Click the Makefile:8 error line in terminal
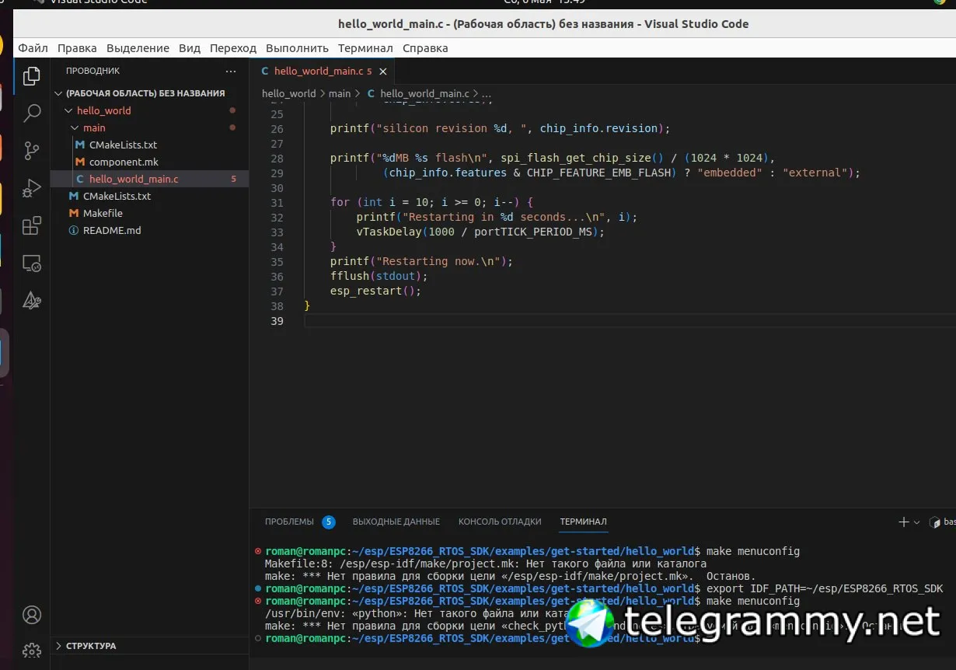 [x=485, y=564]
